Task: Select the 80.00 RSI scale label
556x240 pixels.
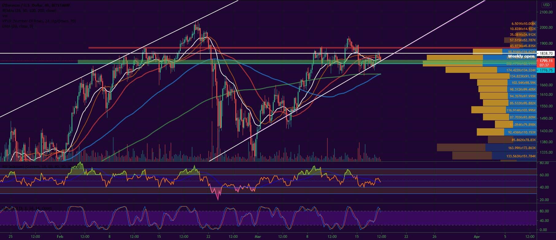Action: click(544, 163)
